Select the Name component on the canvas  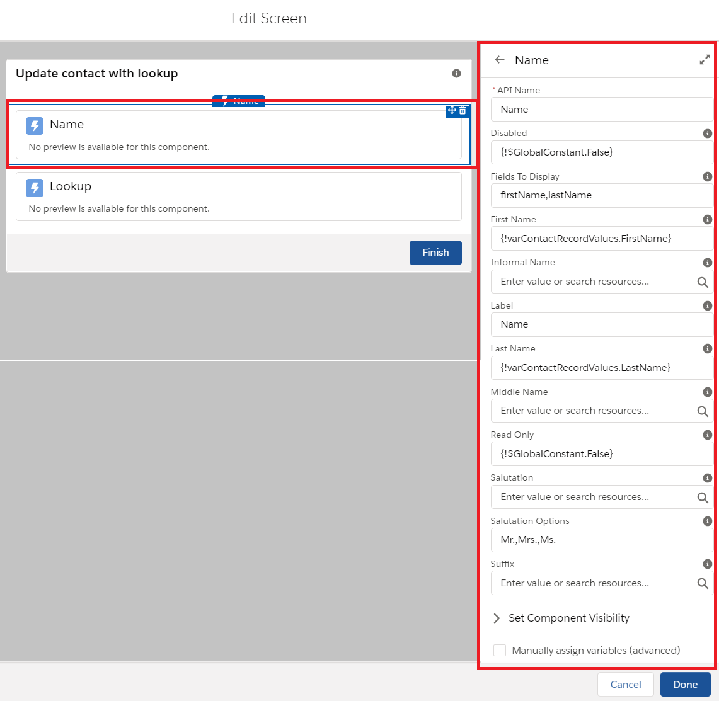238,135
